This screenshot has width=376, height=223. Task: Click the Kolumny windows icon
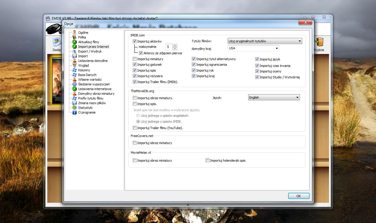(75, 70)
